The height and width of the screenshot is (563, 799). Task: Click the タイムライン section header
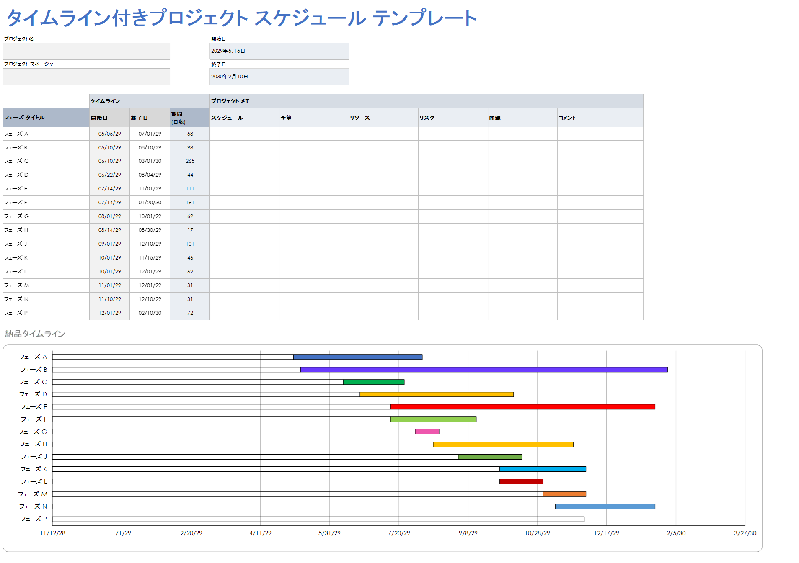click(150, 101)
